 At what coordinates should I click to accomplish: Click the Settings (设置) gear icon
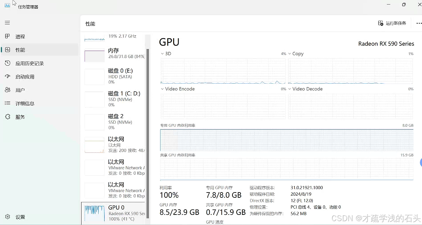click(7, 217)
